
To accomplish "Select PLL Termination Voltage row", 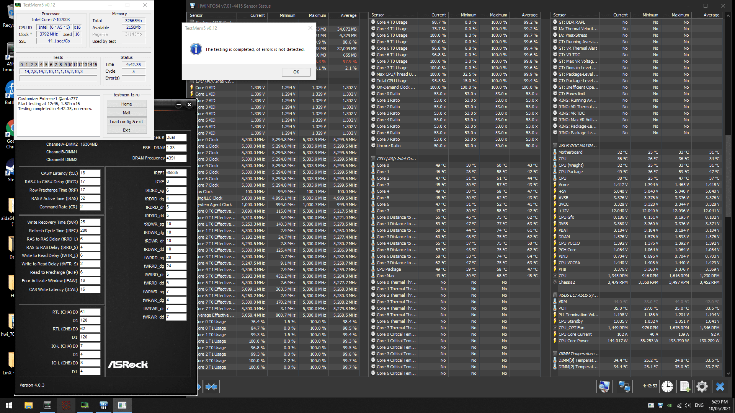I will (x=637, y=315).
